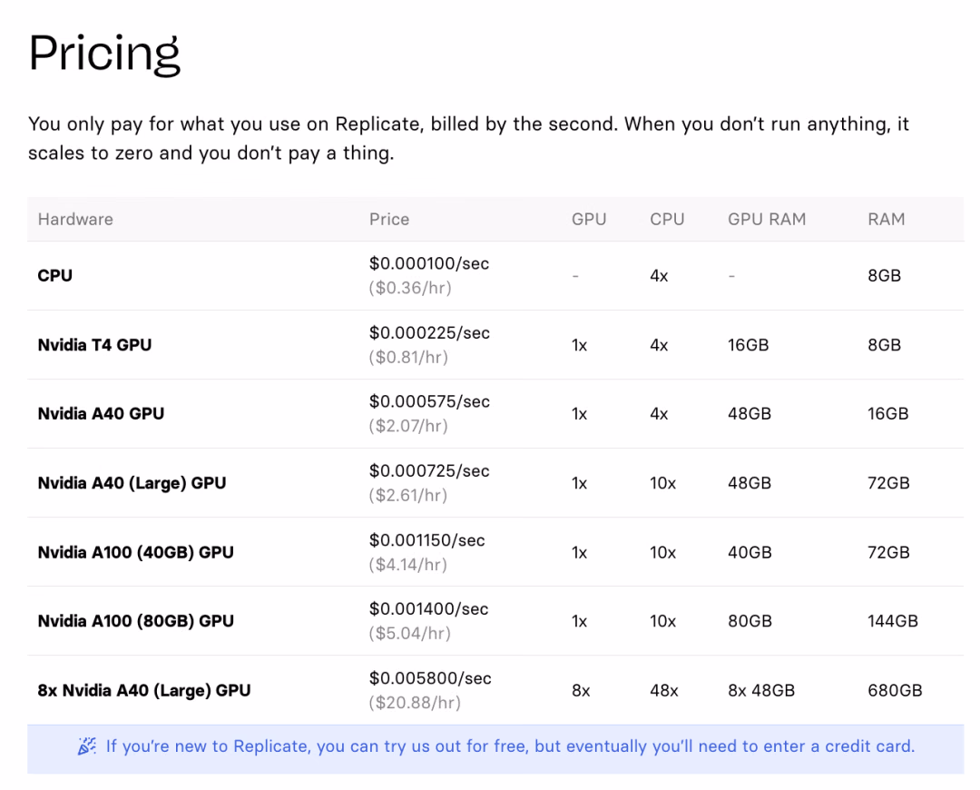Select the Price column header
Screen dimensions: 980x790
(x=389, y=219)
